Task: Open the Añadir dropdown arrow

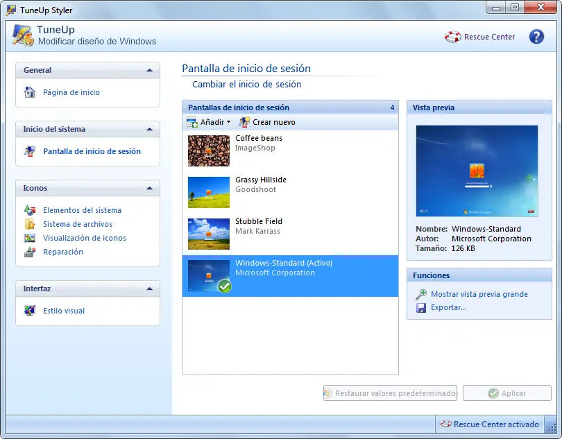Action: [228, 122]
